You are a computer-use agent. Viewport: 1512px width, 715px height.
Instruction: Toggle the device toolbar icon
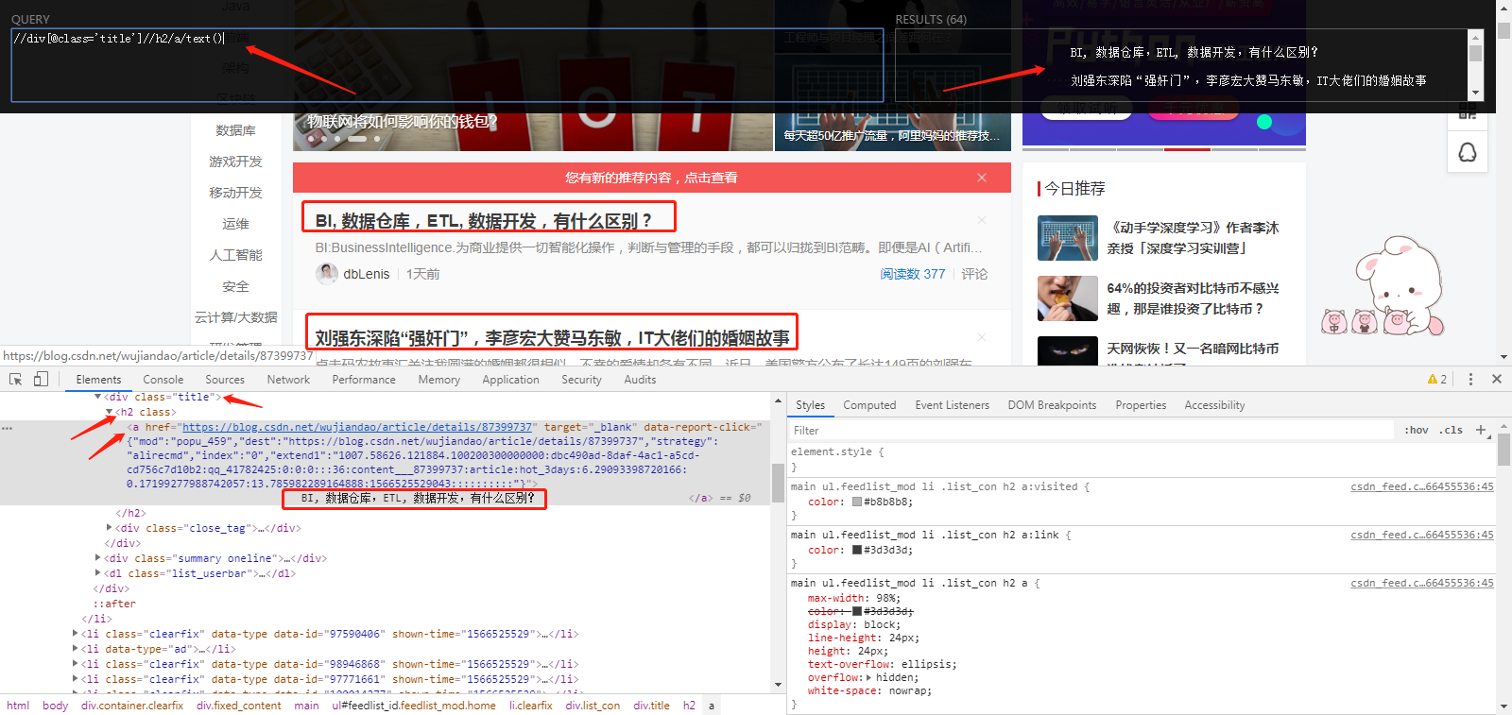pos(41,379)
